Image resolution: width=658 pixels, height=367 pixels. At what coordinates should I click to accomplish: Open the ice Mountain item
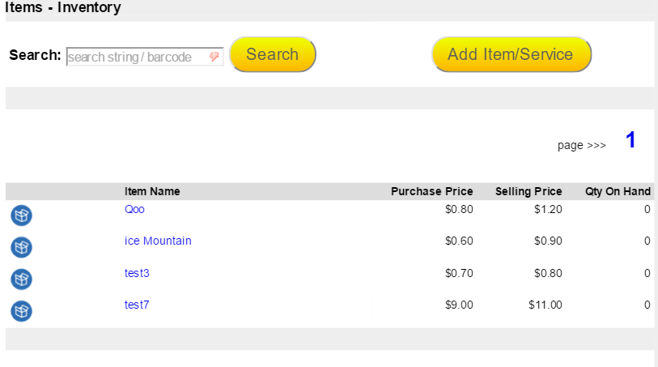[x=158, y=241]
